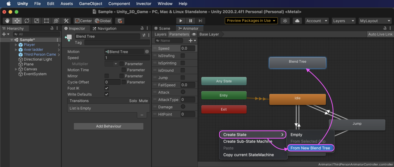394x167 pixels.
Task: Select Plane in Hierarchy
Action: [x=29, y=64]
